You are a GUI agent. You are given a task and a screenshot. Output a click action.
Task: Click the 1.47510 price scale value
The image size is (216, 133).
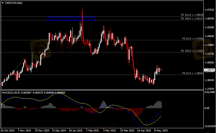(x=209, y=10)
